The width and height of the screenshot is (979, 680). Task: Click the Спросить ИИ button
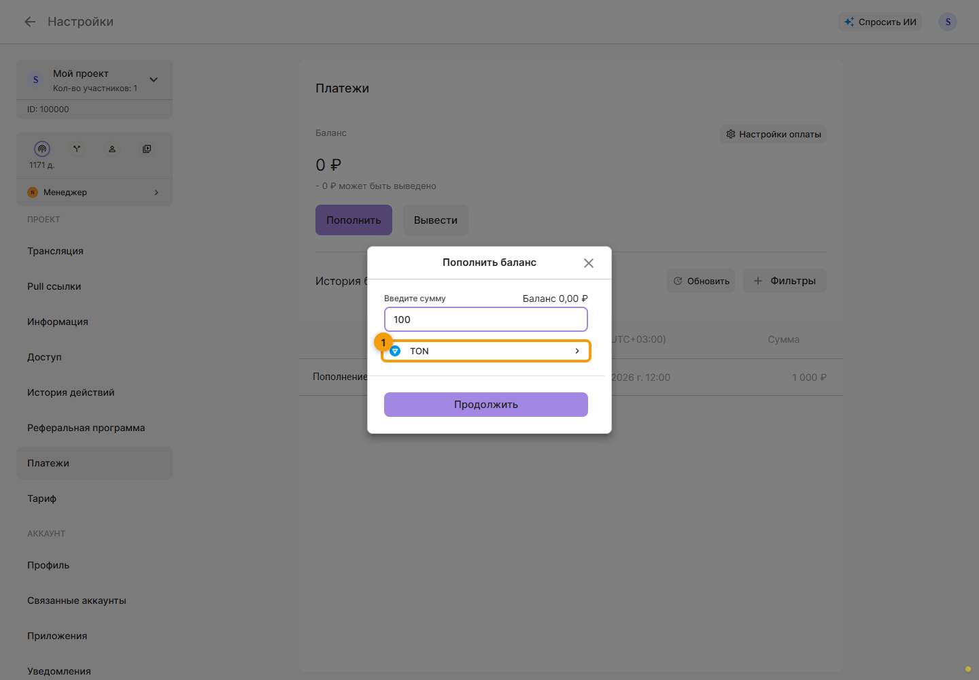click(880, 22)
